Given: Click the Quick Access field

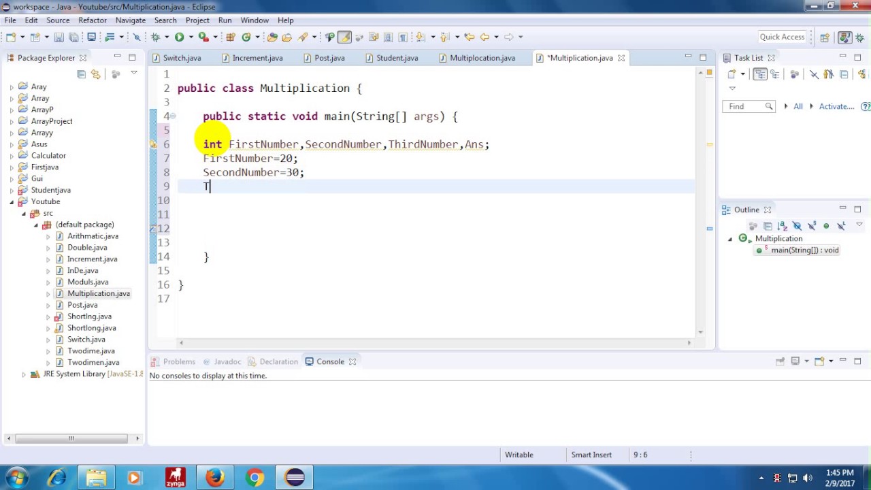Looking at the screenshot, I should click(x=782, y=37).
